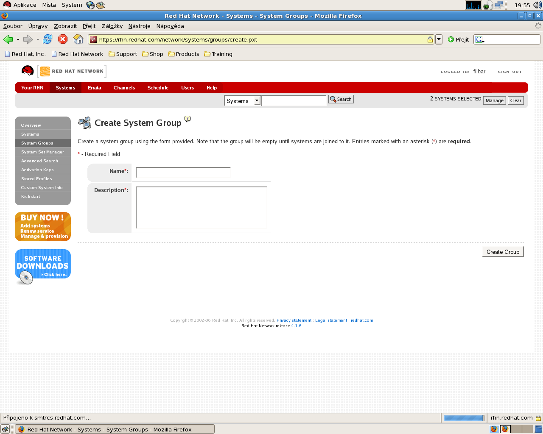Switch to the Errata tab
Viewport: 543px width, 434px height.
click(x=94, y=88)
